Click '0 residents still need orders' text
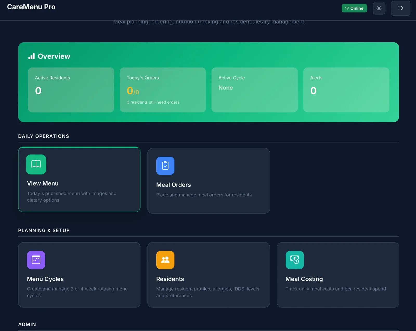The height and width of the screenshot is (331, 416). pos(153,102)
